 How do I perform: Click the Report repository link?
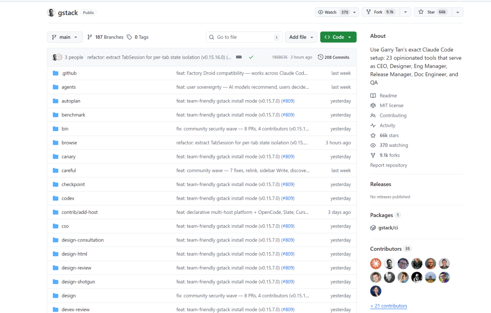[388, 165]
